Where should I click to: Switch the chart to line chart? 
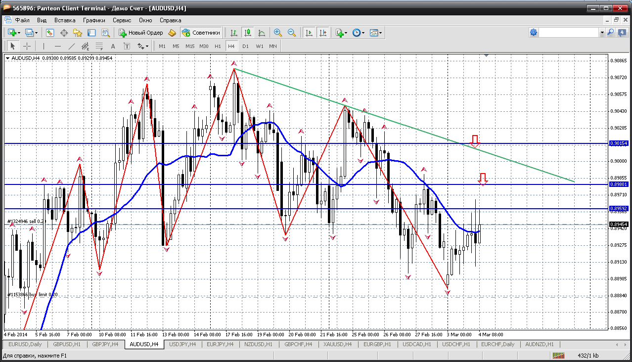262,33
